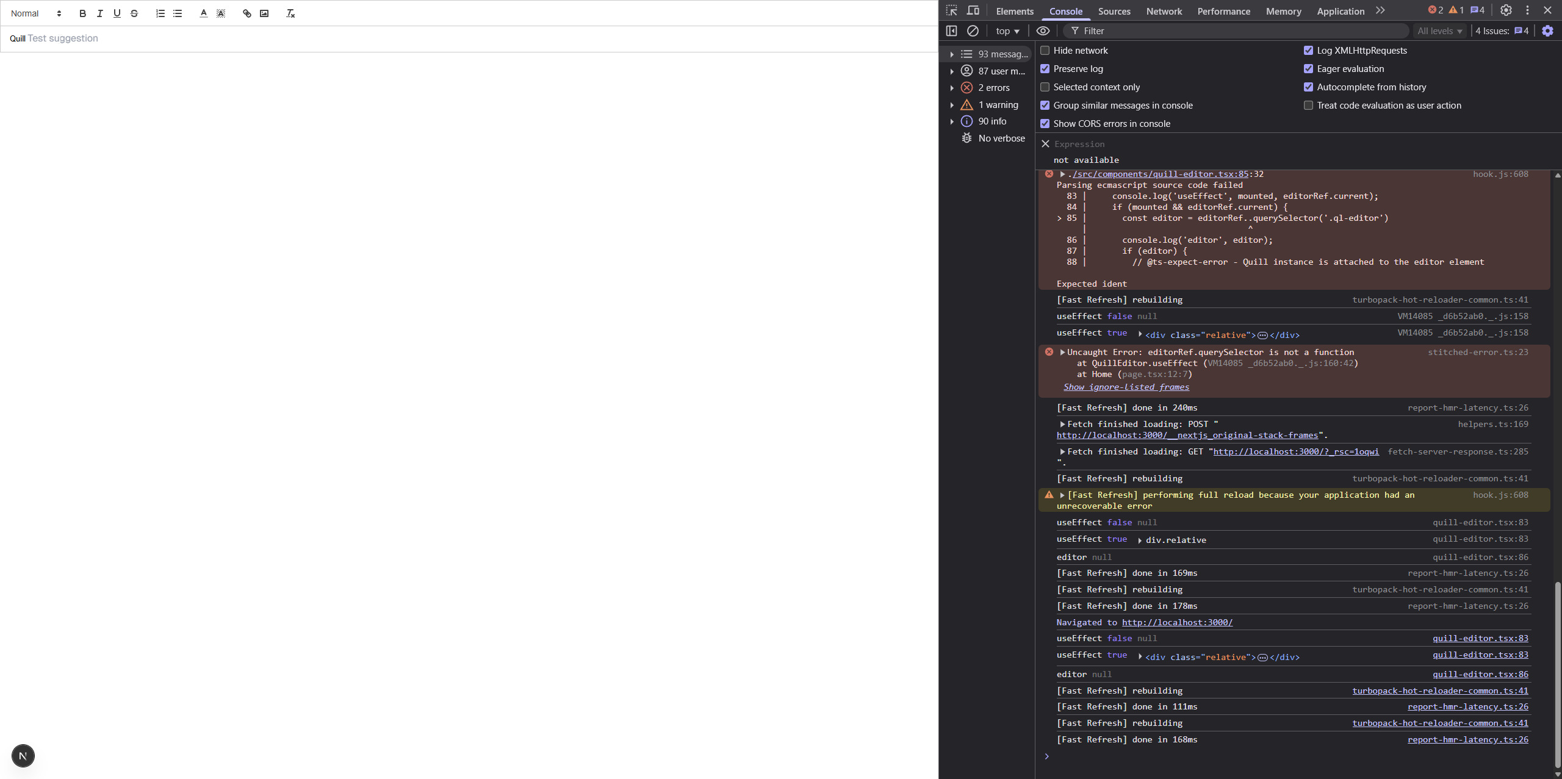Open Next.js dev tools N badge
The image size is (1562, 779).
click(x=23, y=756)
